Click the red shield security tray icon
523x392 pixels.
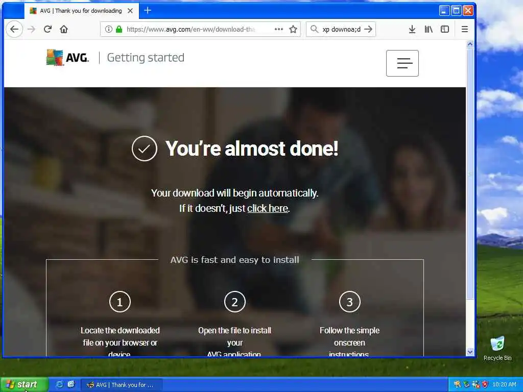[x=485, y=385]
